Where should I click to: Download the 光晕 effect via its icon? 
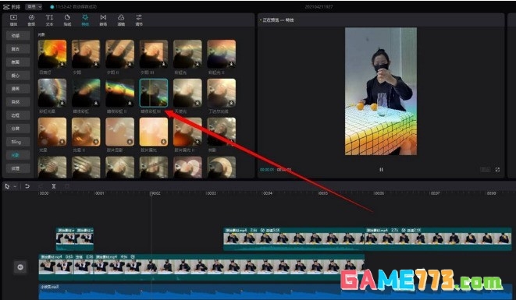tap(62, 142)
